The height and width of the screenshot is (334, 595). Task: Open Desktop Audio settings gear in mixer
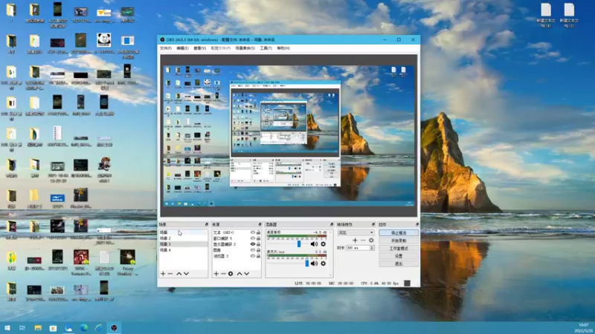324,244
